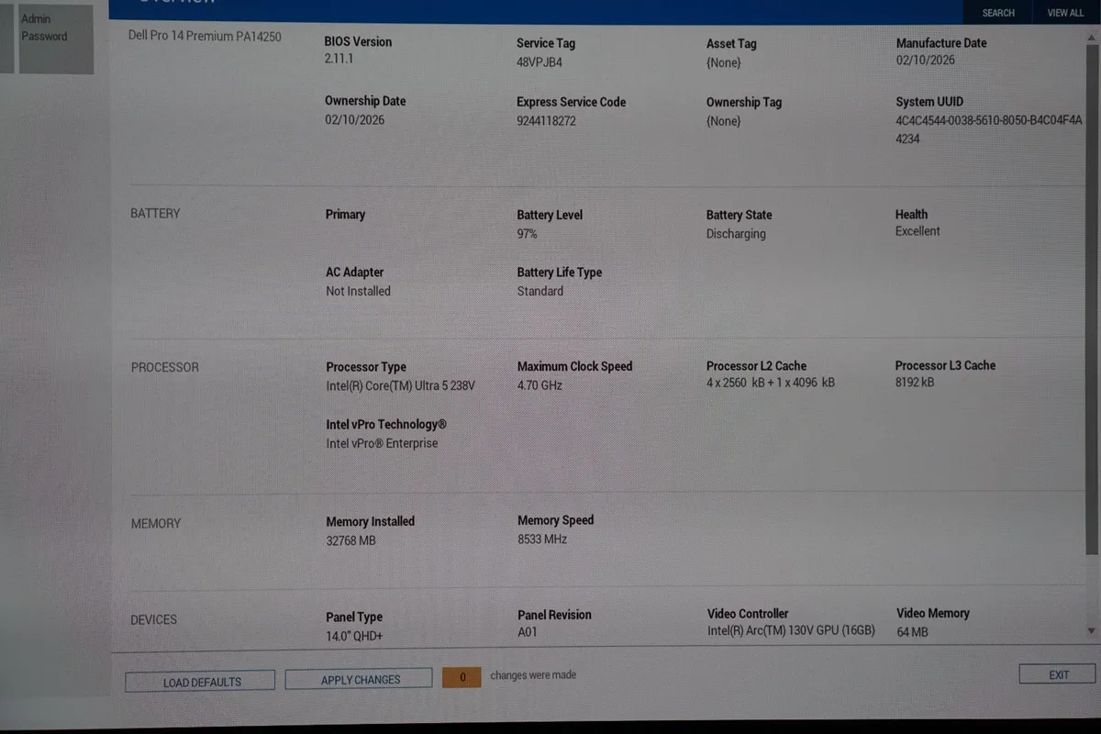Select Service Tag value 48VPJB4

[539, 62]
